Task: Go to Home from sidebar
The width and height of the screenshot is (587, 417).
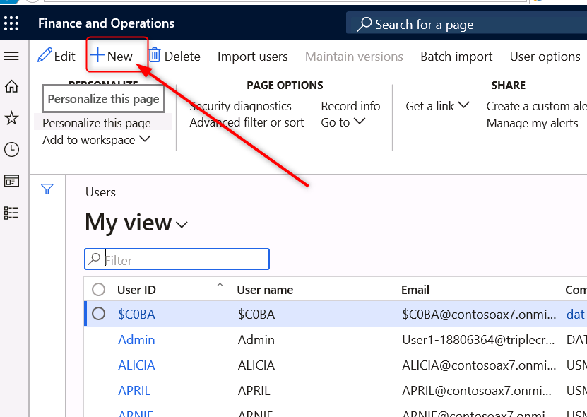Action: click(11, 87)
